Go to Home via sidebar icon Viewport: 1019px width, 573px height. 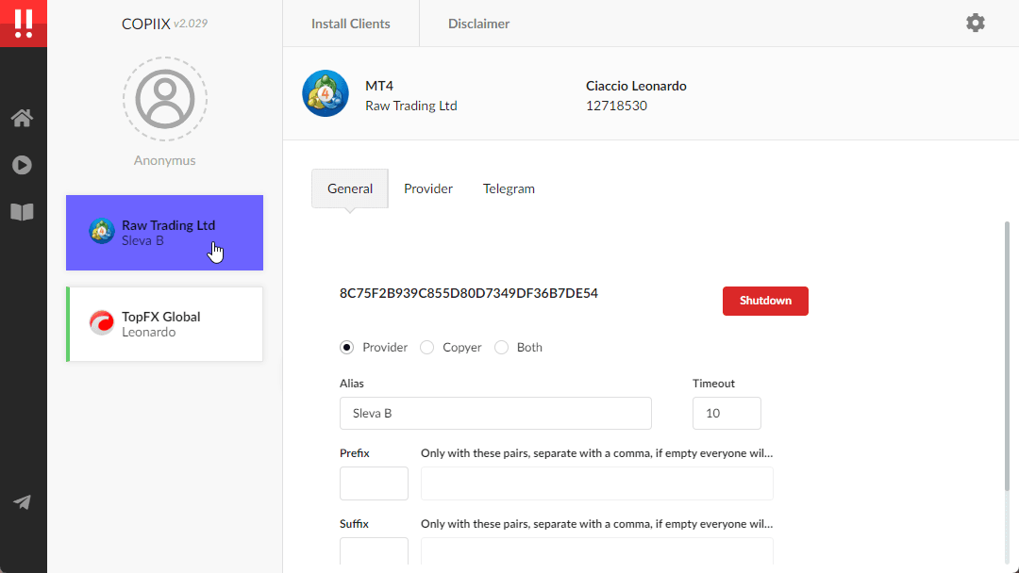tap(22, 118)
